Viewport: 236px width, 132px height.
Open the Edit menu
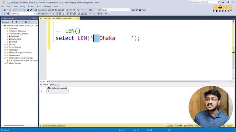click(x=9, y=6)
